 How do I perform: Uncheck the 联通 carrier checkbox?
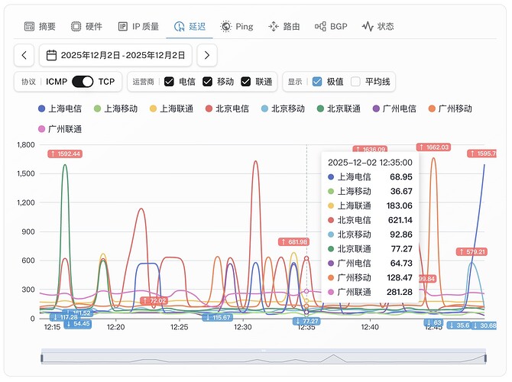246,82
